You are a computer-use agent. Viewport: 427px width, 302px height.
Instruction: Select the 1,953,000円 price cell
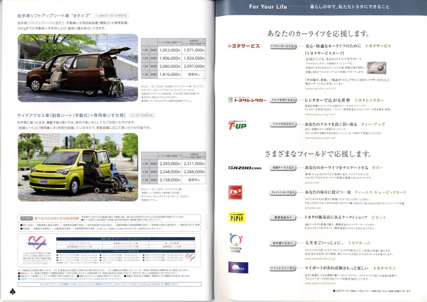coord(170,50)
